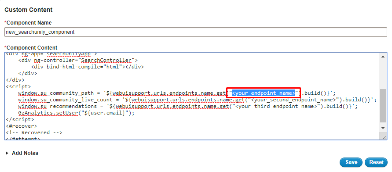Click the Custom Content heading
This screenshot has height=172, width=392.
tap(29, 10)
